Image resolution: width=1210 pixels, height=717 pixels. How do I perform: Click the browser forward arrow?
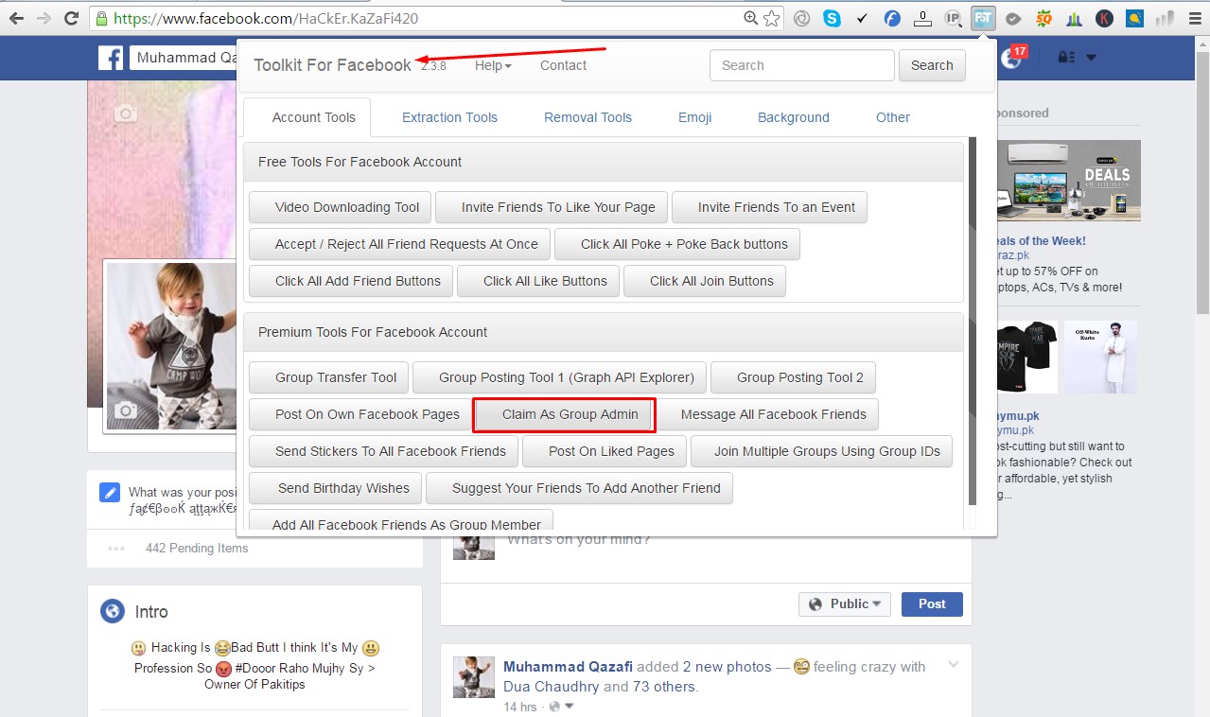click(x=44, y=18)
